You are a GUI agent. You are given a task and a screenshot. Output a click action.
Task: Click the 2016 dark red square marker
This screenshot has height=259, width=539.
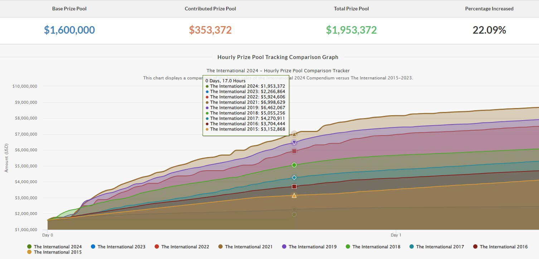(x=294, y=186)
